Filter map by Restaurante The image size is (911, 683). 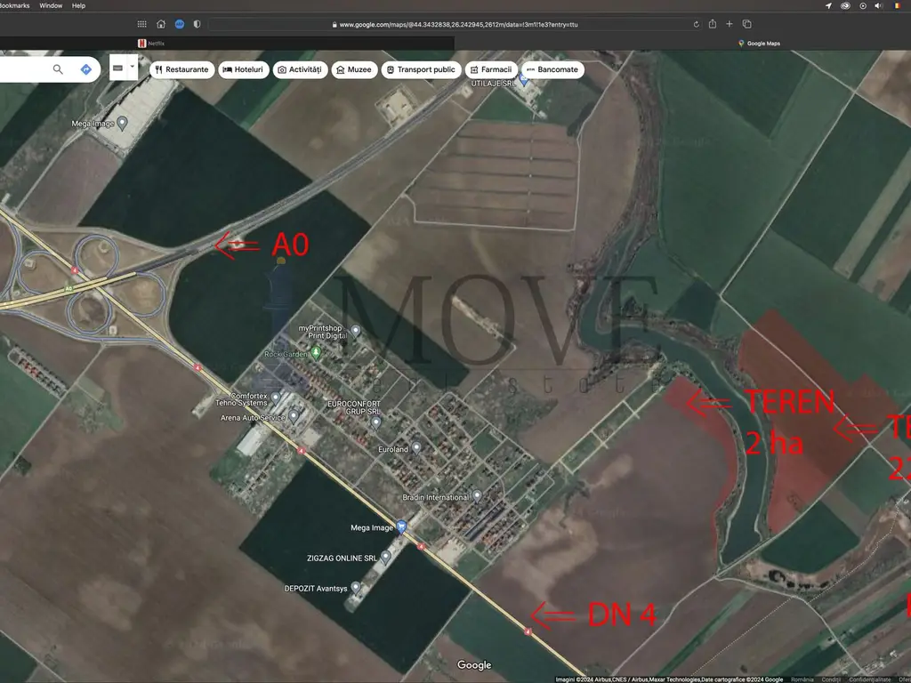181,69
